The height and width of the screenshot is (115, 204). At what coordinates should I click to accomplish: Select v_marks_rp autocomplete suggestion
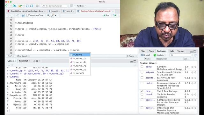coord(80,66)
